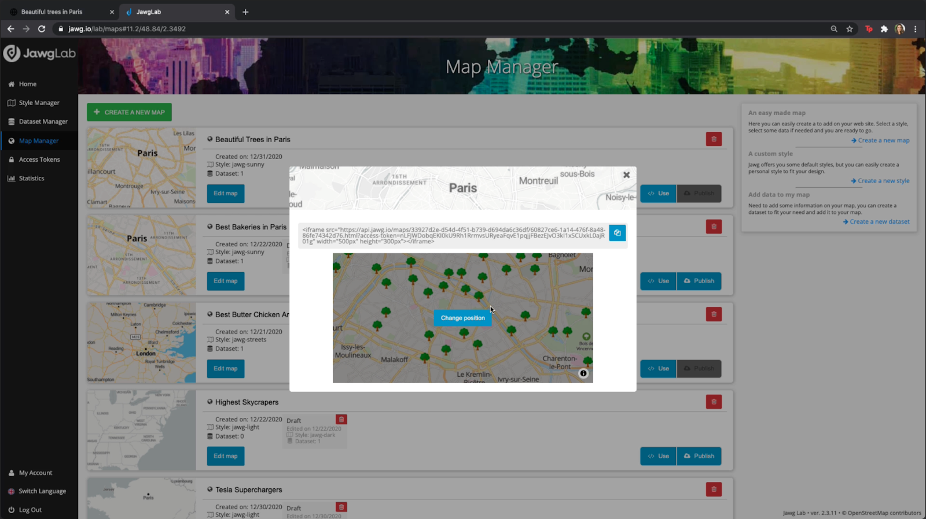Go forward in browser history
926x519 pixels.
click(26, 29)
